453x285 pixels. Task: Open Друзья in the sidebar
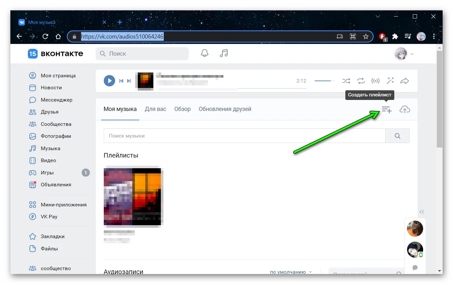pyautogui.click(x=50, y=112)
